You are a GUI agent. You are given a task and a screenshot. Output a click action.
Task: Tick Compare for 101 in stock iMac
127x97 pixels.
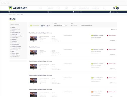point(110,69)
